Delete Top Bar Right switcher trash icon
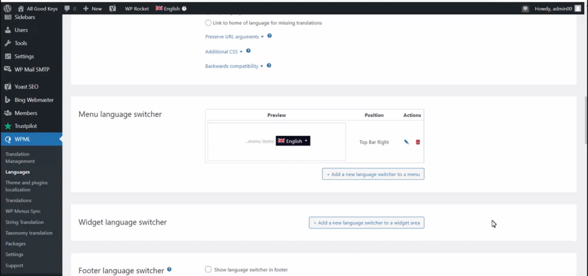Image resolution: width=588 pixels, height=276 pixels. tap(417, 142)
